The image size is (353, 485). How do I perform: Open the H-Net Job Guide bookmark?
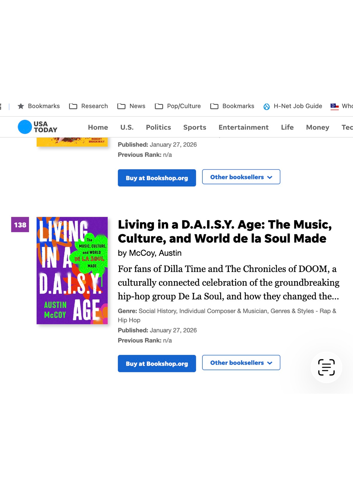293,106
